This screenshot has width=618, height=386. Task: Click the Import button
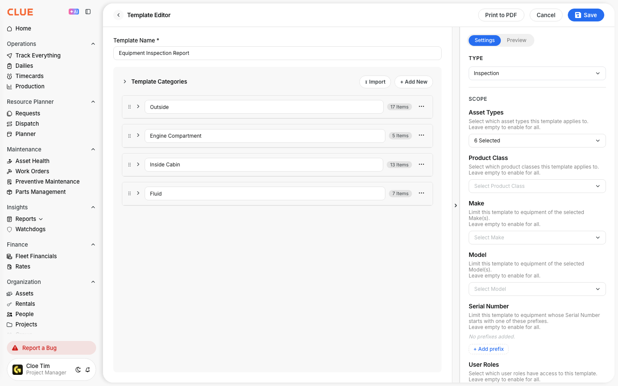[375, 82]
